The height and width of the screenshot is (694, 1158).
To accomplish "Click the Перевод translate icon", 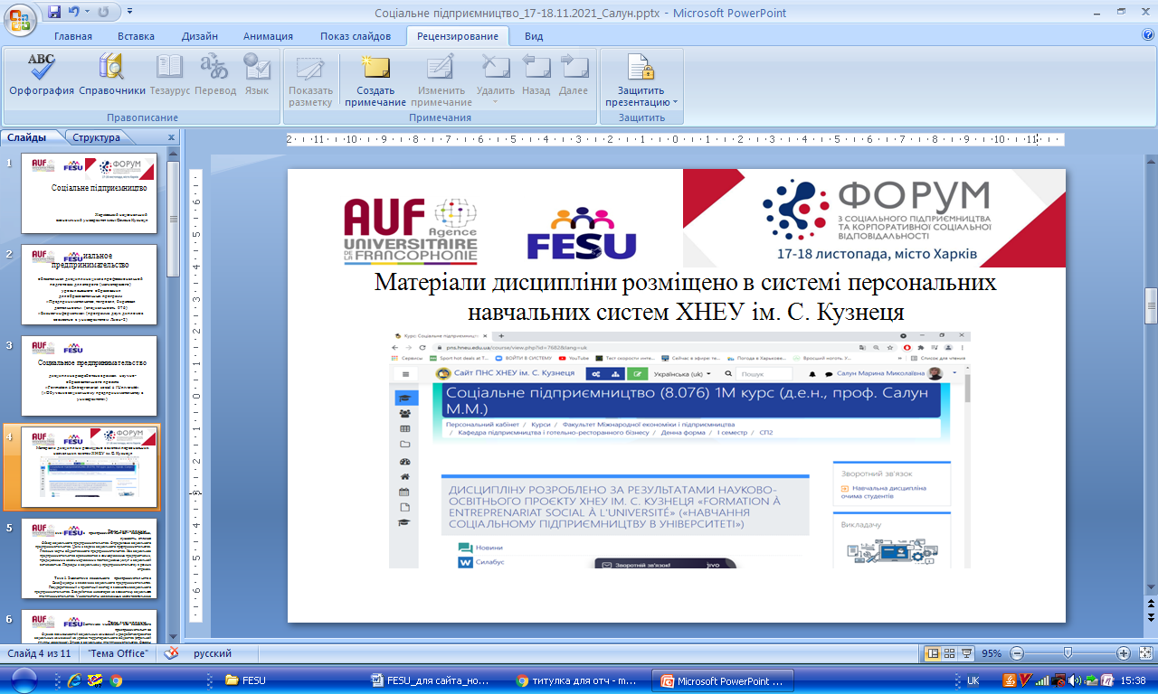I will 215,75.
